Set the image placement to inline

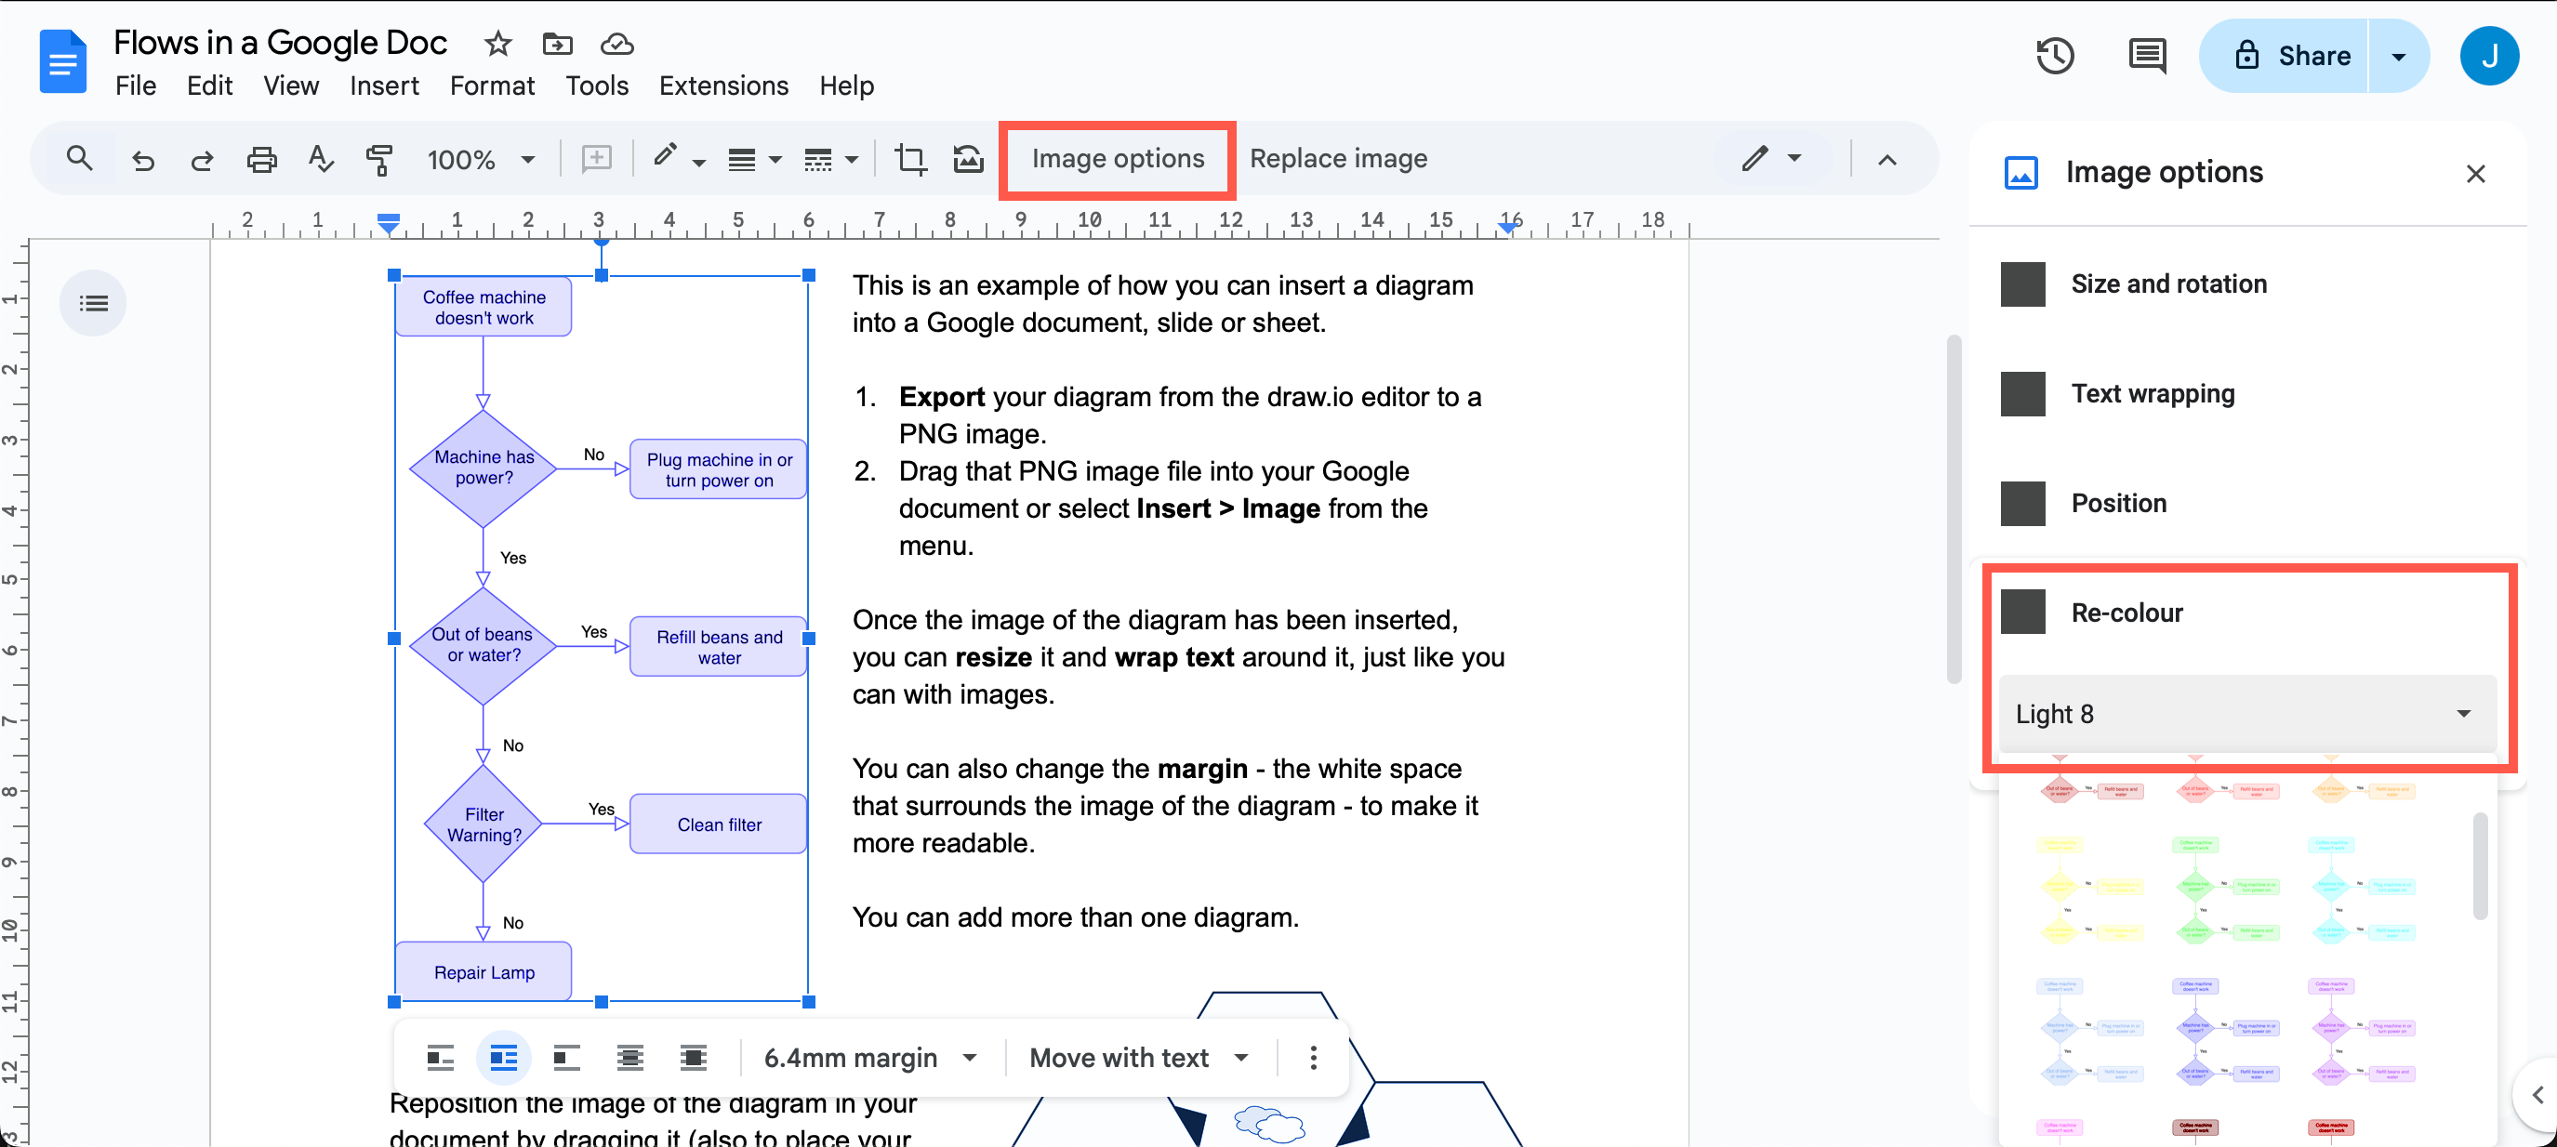pyautogui.click(x=440, y=1057)
